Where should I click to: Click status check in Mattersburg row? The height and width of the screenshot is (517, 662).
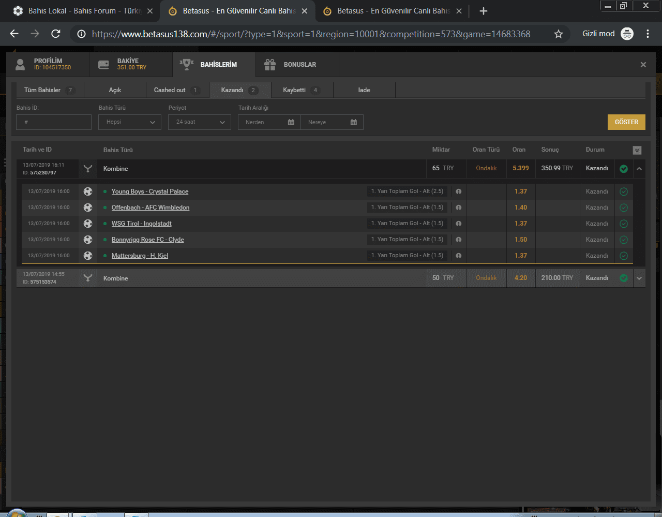tap(624, 256)
